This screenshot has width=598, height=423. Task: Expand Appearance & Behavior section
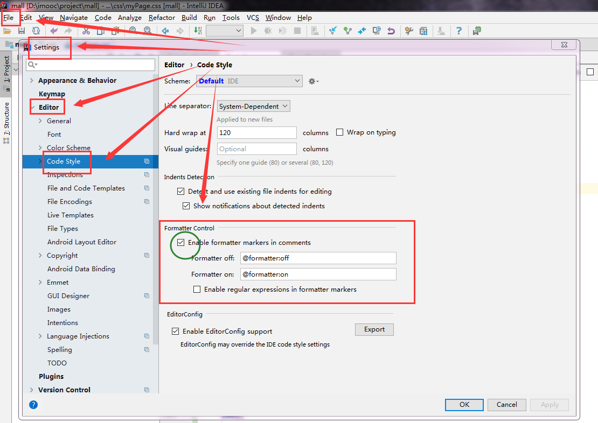tap(32, 80)
